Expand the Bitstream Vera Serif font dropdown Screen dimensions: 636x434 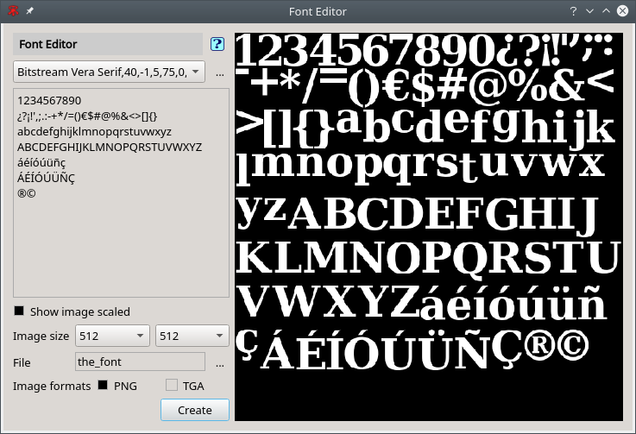(x=109, y=72)
